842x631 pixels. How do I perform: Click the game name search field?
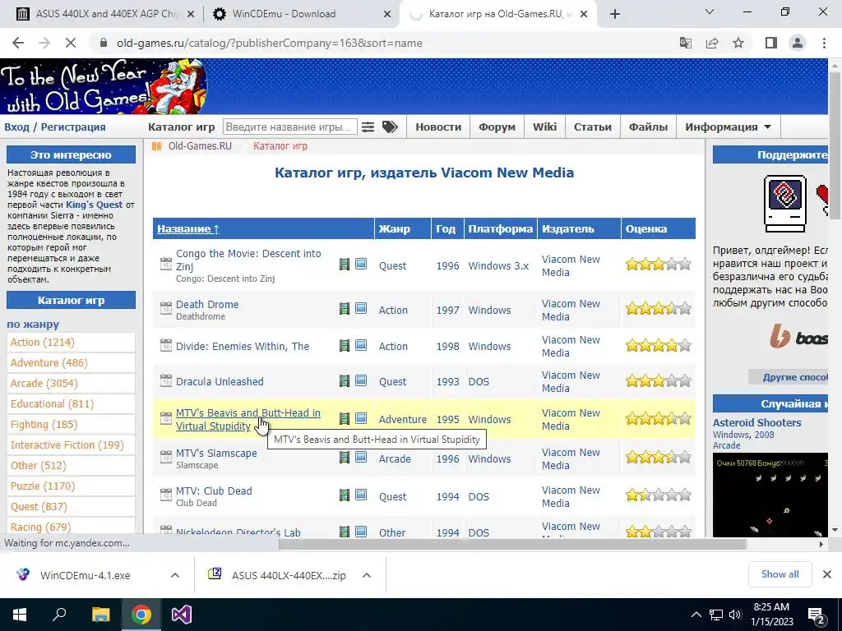(290, 127)
